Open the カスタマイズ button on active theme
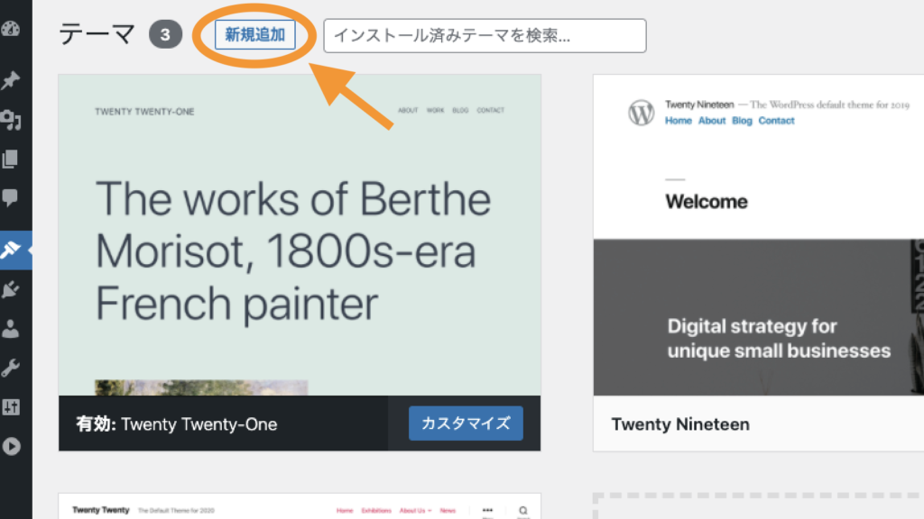 (x=466, y=423)
